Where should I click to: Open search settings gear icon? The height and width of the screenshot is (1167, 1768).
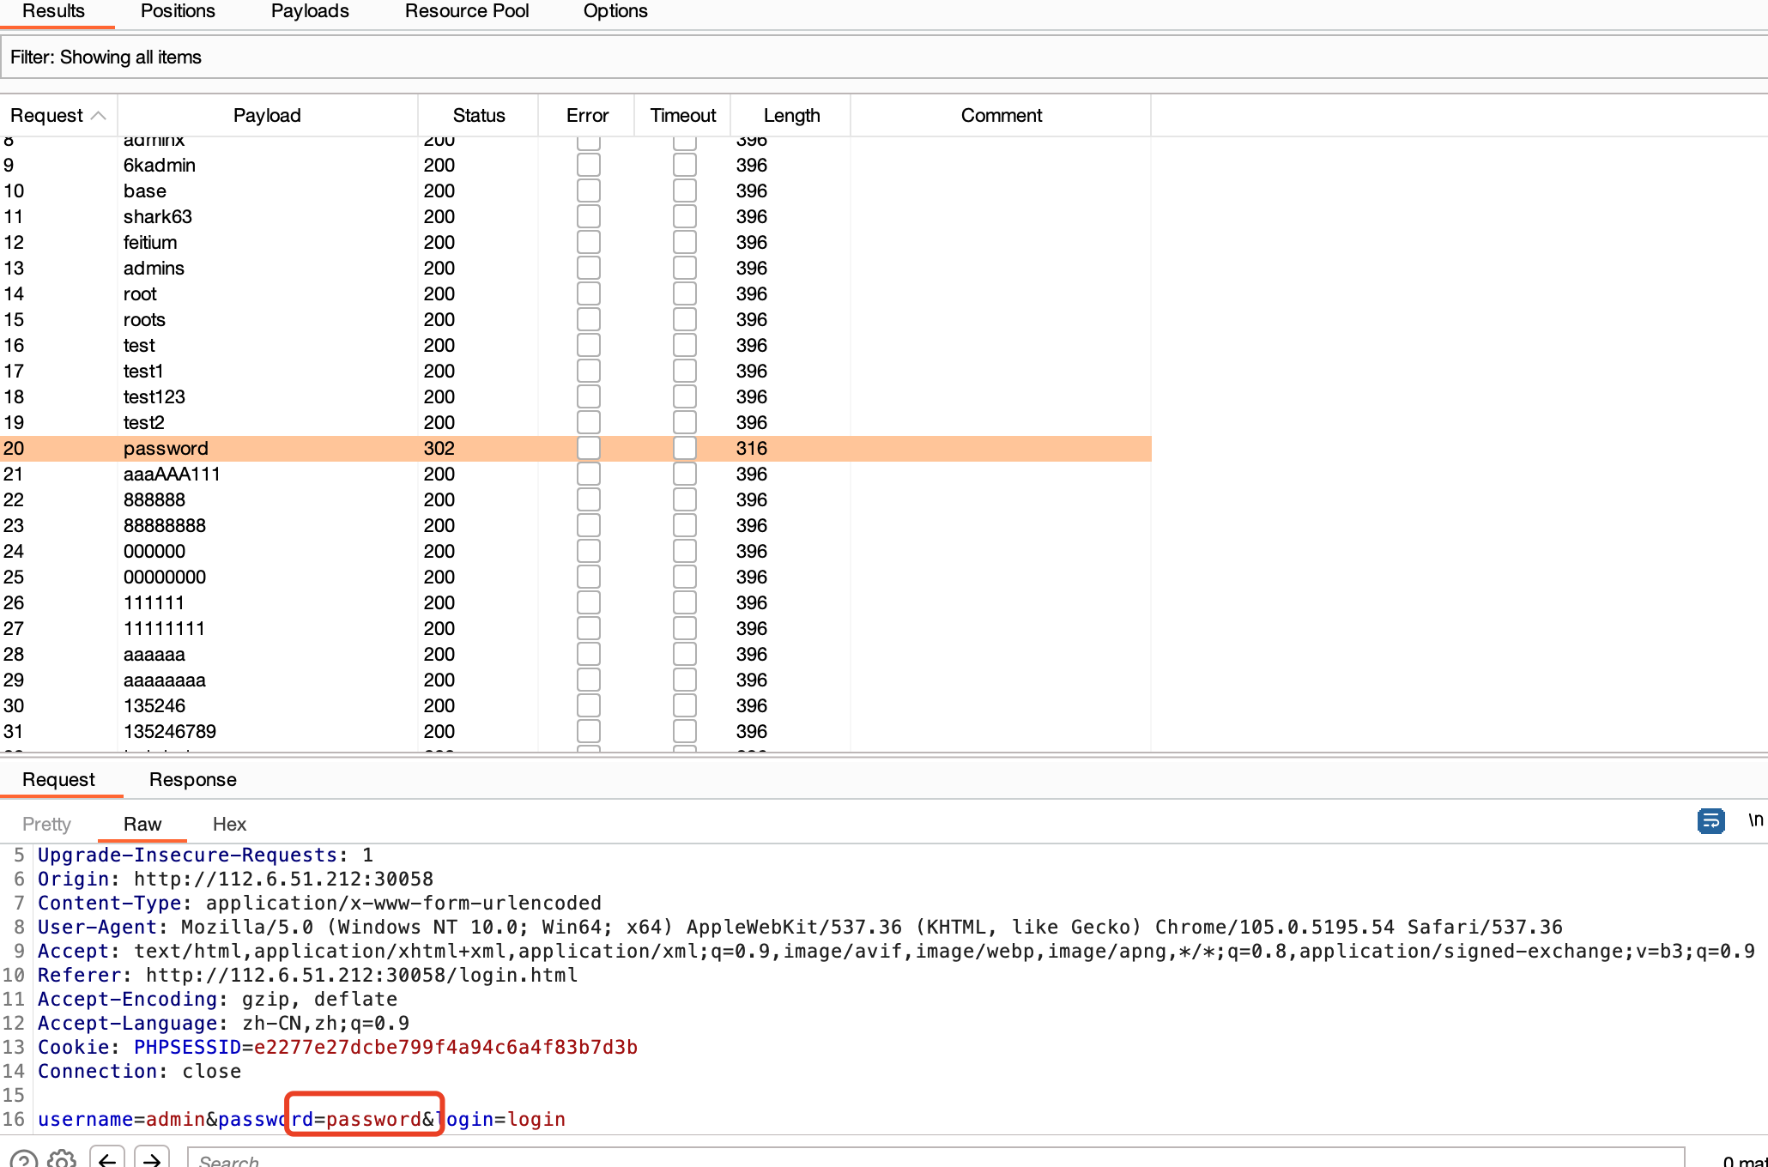tap(62, 1158)
